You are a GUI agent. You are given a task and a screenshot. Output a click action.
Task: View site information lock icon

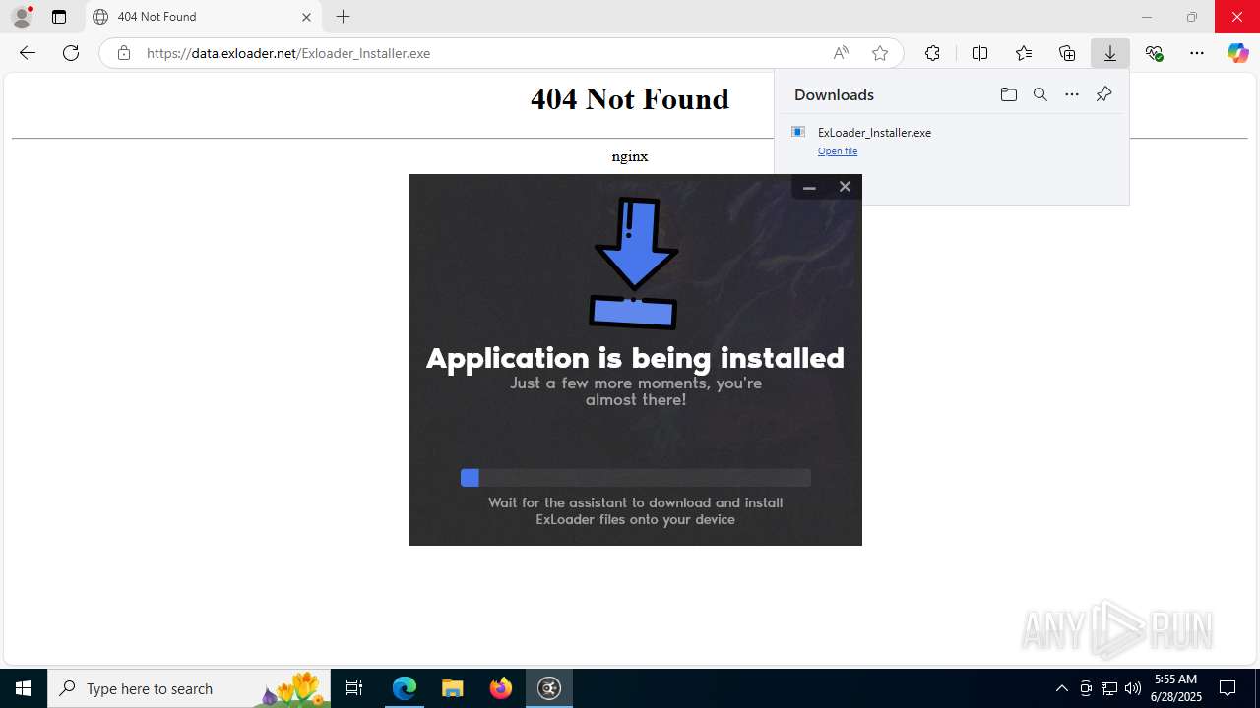point(123,53)
